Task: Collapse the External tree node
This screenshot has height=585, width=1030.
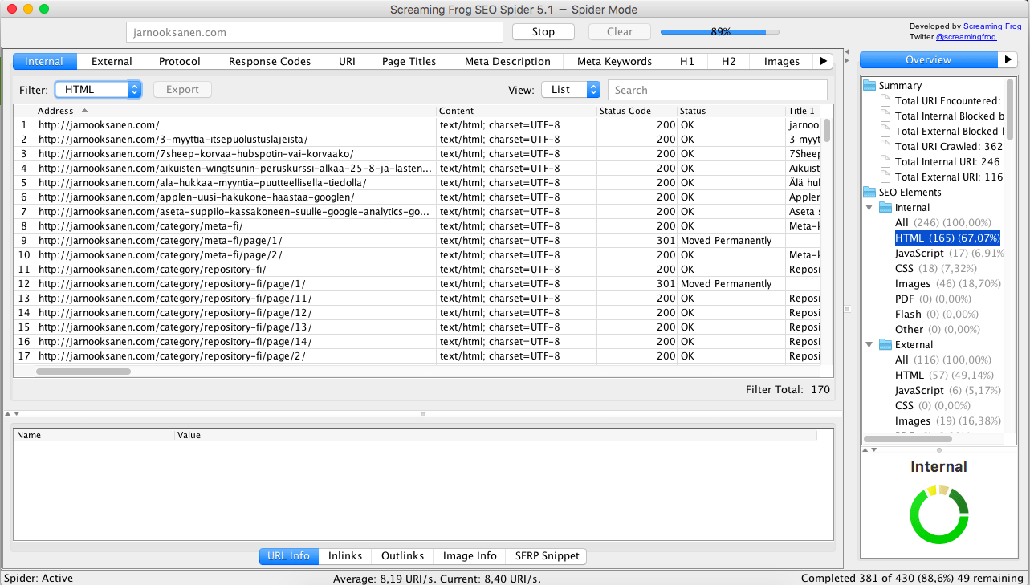Action: tap(869, 344)
